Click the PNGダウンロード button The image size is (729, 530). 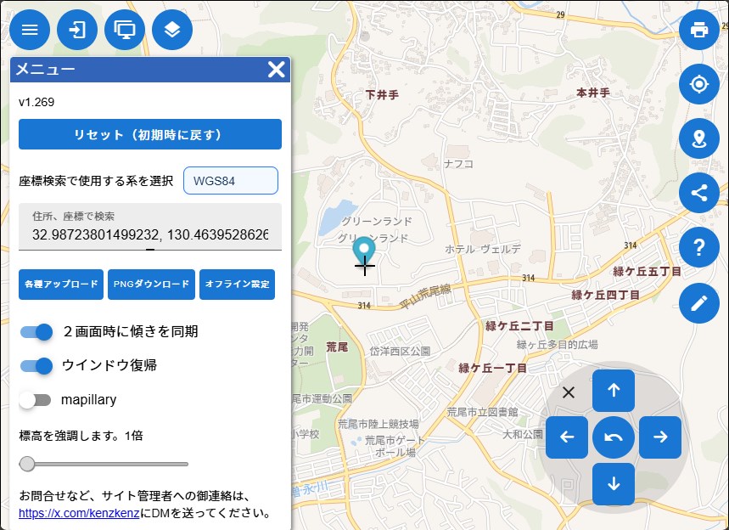151,285
